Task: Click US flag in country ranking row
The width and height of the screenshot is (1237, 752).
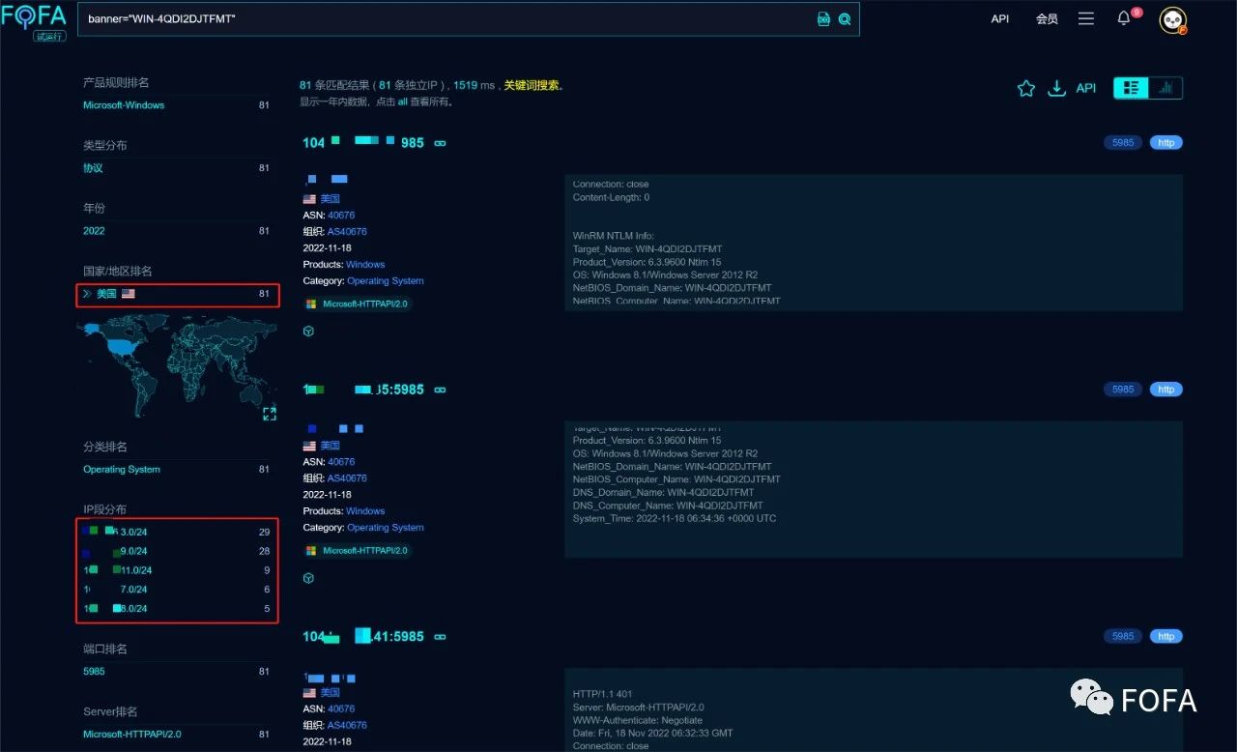Action: pos(129,294)
